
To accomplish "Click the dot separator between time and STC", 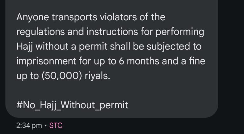I will pos(45,125).
